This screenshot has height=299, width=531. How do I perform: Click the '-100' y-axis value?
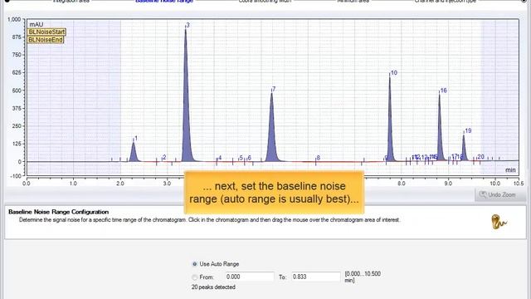point(15,176)
